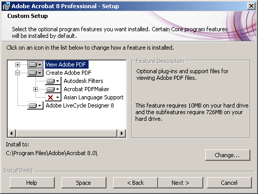Click the installer icon in the title bar
The image size is (258, 194).
coord(6,6)
